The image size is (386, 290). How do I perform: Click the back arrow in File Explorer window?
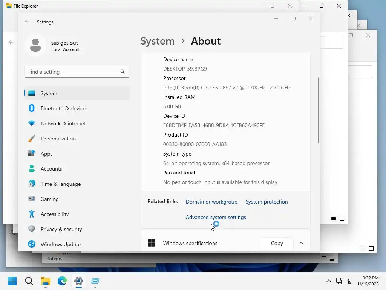click(11, 42)
